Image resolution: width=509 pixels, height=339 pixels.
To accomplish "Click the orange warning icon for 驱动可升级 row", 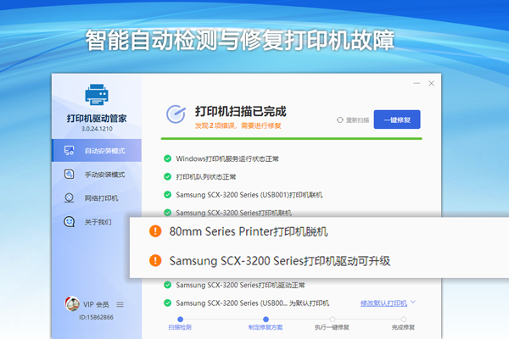I will pyautogui.click(x=155, y=260).
